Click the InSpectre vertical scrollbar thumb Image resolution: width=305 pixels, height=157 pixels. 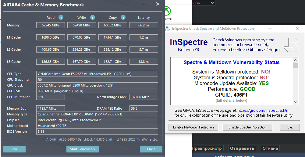click(x=295, y=65)
